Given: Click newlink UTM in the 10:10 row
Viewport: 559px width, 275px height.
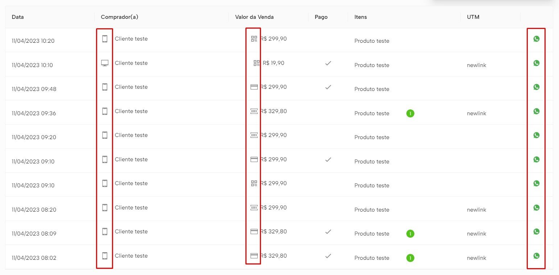Looking at the screenshot, I should (x=476, y=65).
